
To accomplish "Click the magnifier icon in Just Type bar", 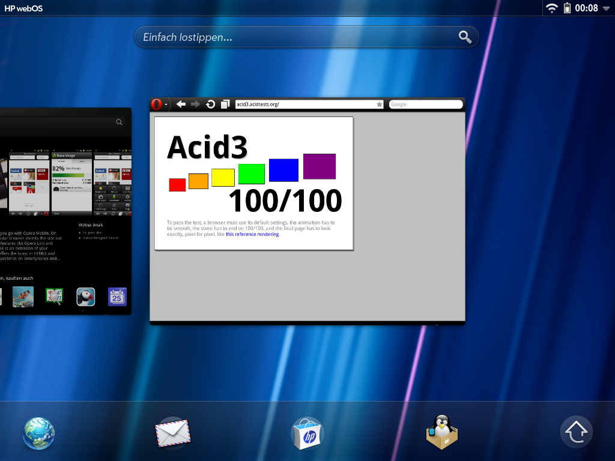I will click(465, 37).
